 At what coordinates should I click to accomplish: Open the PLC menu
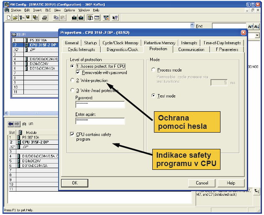pos(48,10)
